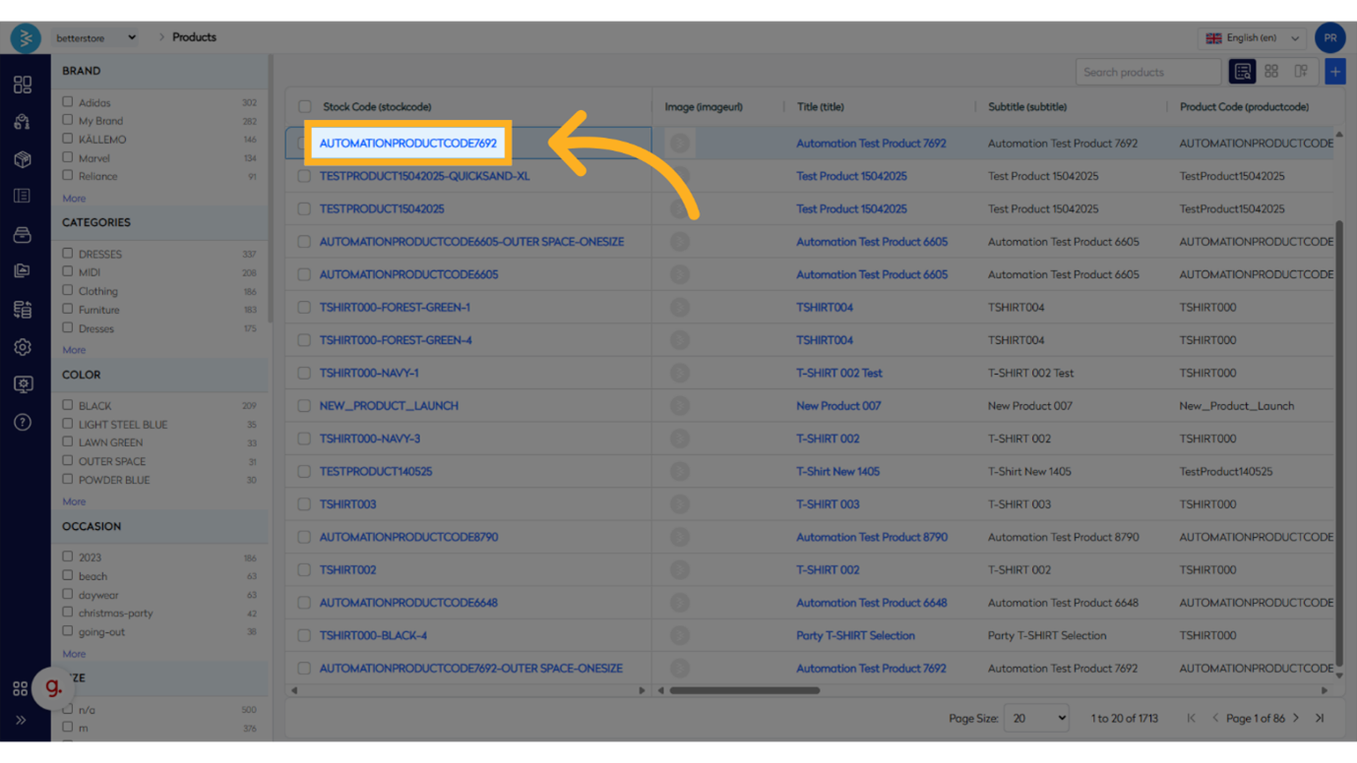1357x763 pixels.
Task: Select the TSHIRT003 row checkbox
Action: pyautogui.click(x=304, y=504)
